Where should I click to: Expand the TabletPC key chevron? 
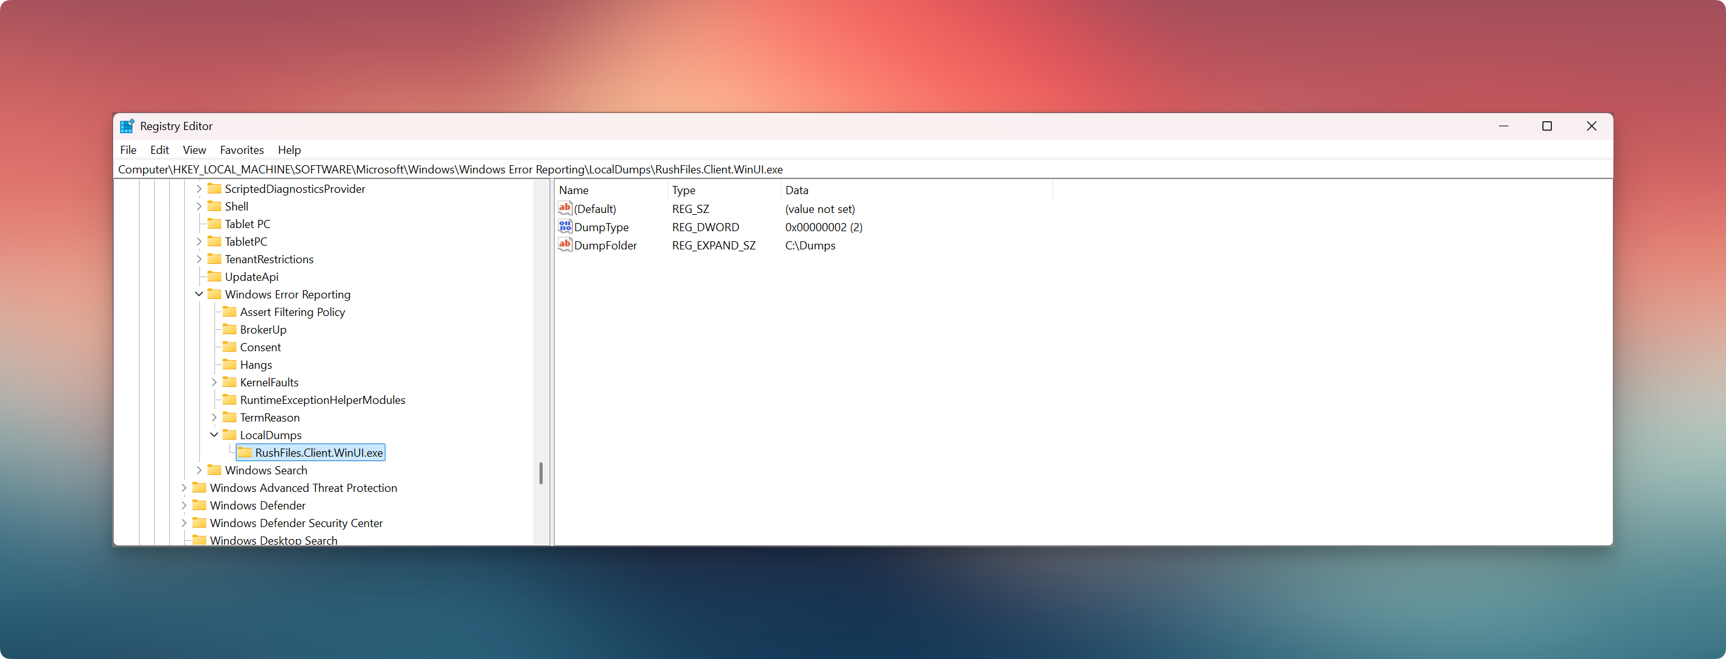(199, 241)
